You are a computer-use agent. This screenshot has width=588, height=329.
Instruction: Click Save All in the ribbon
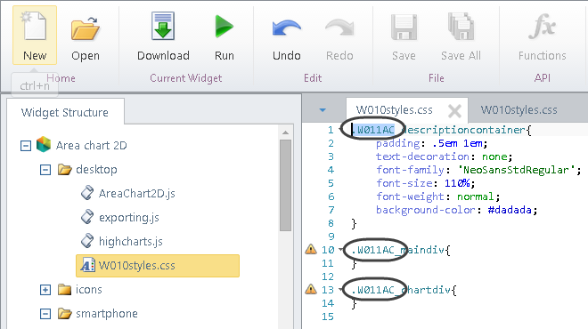[x=461, y=36]
